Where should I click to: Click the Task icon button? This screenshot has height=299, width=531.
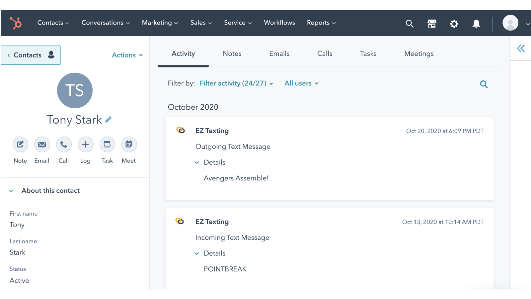[107, 145]
